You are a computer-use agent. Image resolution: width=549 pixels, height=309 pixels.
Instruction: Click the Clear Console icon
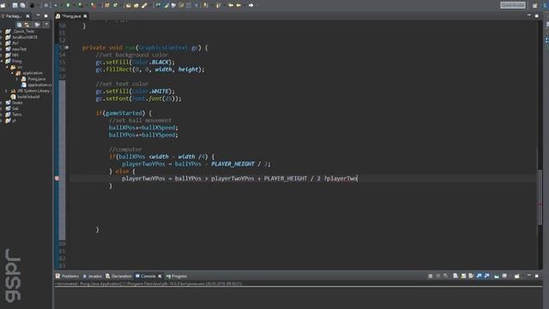click(x=455, y=276)
